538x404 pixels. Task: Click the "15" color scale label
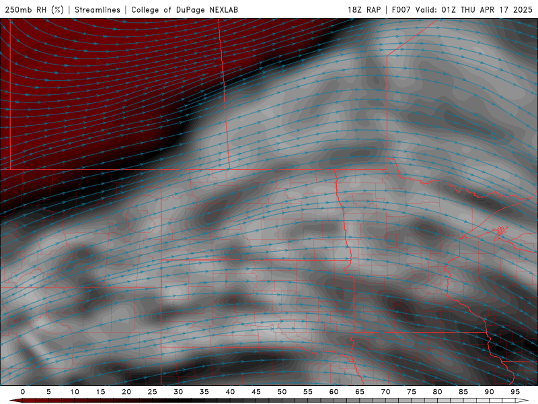point(100,392)
